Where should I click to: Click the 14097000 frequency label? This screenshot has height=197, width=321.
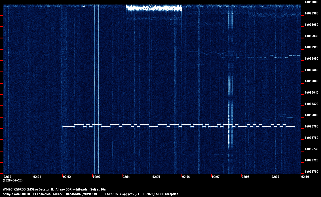pos(311,2)
